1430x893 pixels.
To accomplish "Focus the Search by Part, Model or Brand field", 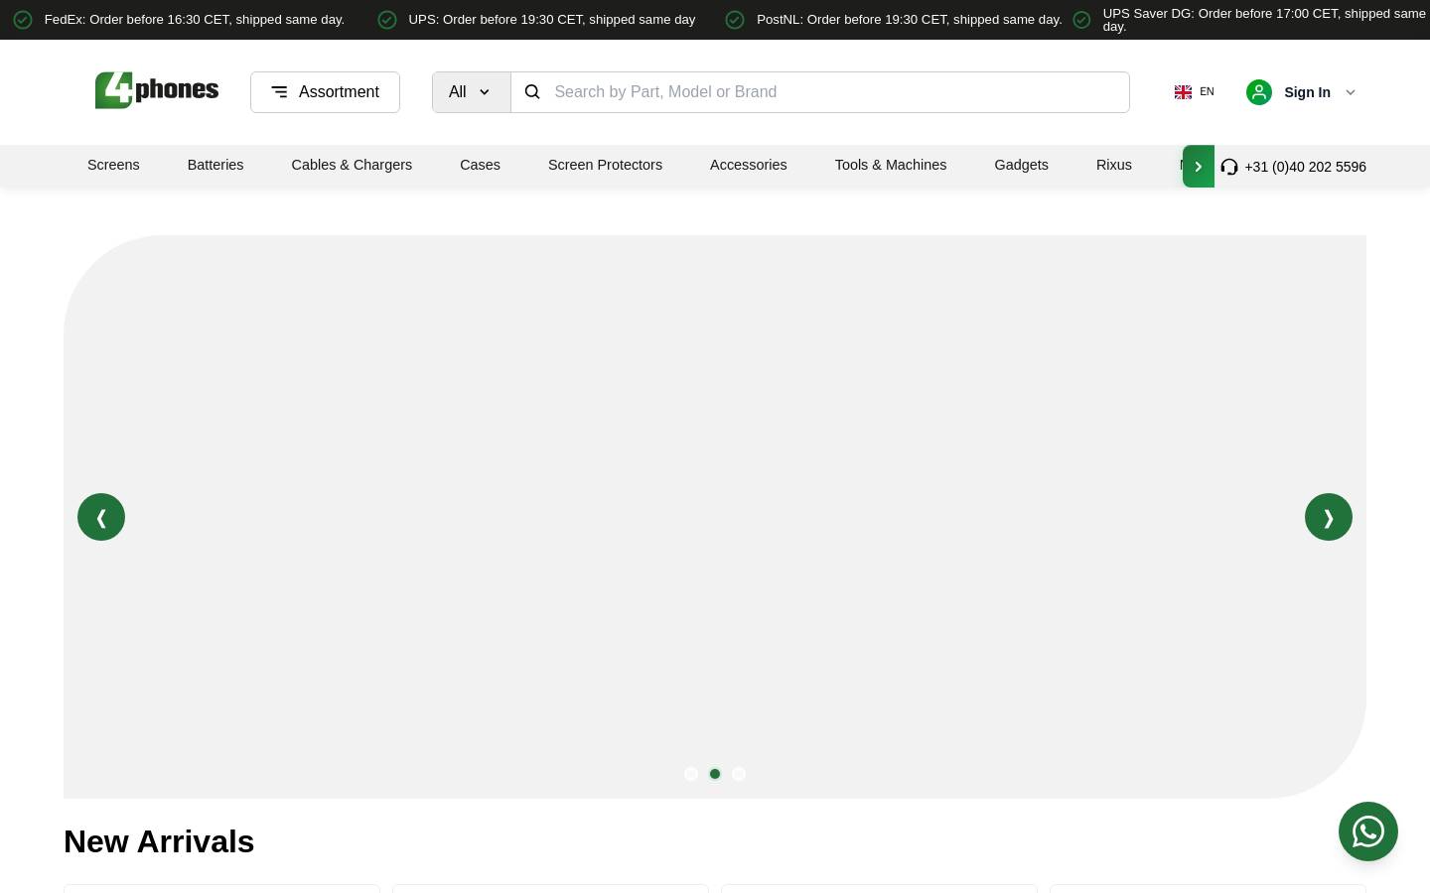I will [820, 92].
